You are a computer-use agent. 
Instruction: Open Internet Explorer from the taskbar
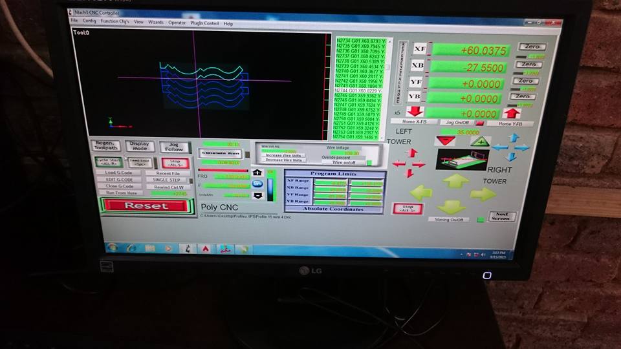[132, 248]
